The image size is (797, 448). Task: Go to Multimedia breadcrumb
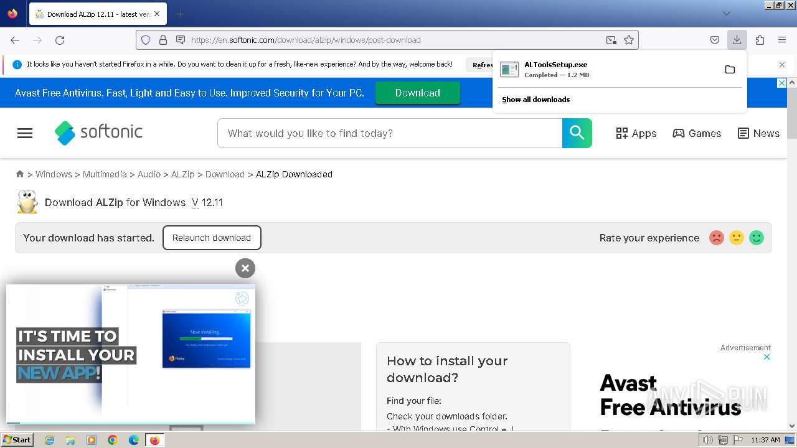[x=105, y=174]
